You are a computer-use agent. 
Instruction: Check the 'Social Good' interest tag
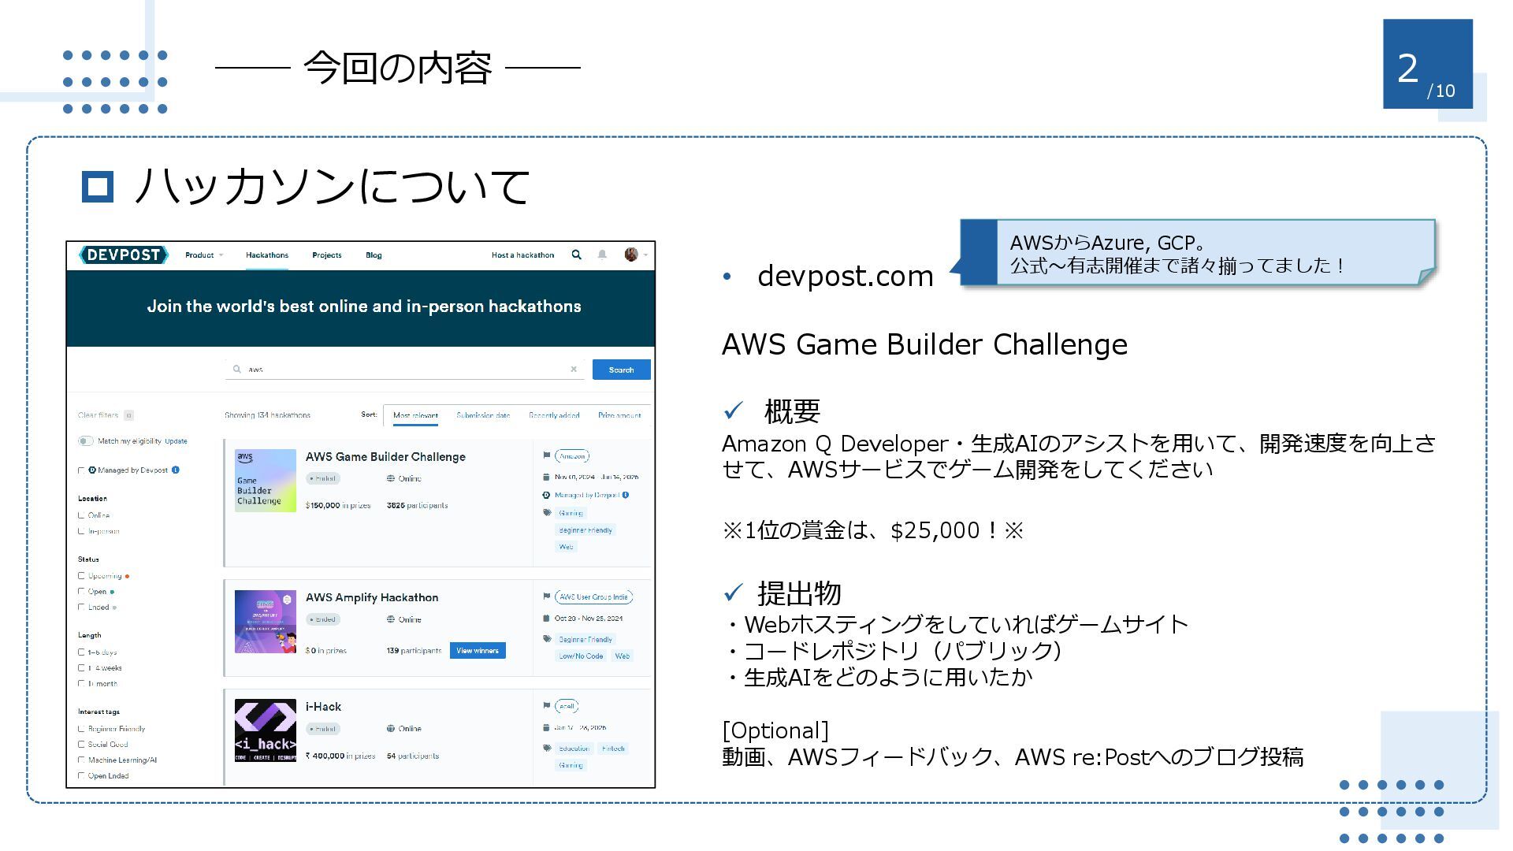(x=81, y=745)
